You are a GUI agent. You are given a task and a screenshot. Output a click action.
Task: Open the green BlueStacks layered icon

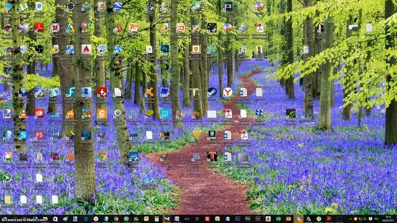149,114
